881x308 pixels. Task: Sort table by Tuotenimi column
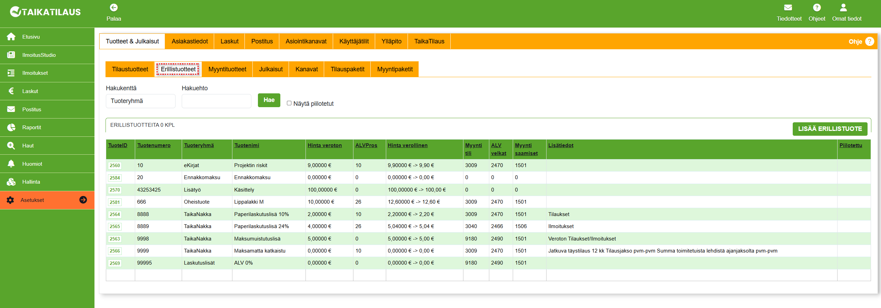(x=247, y=145)
